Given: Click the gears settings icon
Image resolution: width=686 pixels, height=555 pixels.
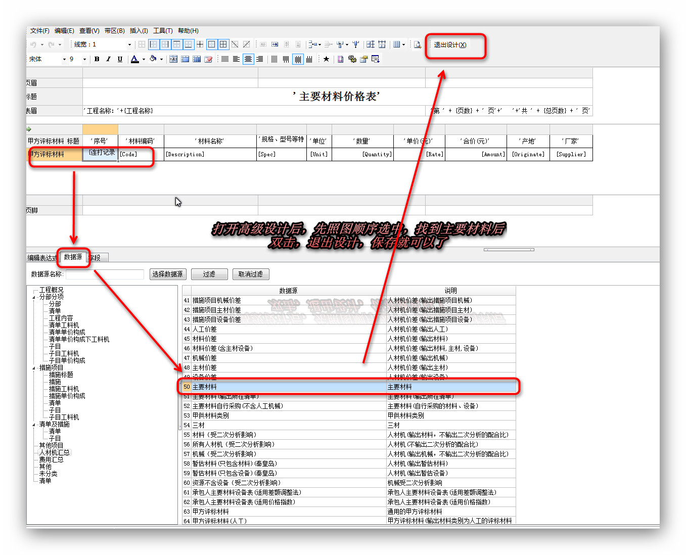Looking at the screenshot, I should pos(352,59).
